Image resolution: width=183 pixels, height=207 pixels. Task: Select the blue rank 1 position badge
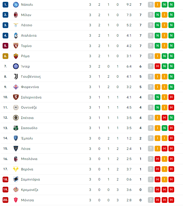(5, 5)
